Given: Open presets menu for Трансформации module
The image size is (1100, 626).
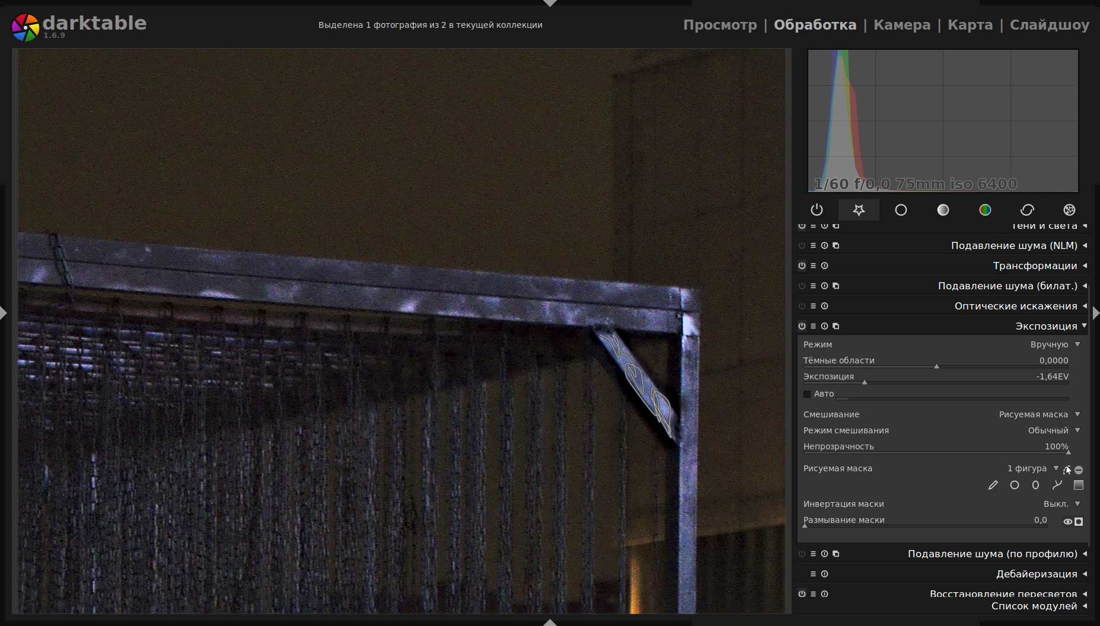Looking at the screenshot, I should coord(814,266).
